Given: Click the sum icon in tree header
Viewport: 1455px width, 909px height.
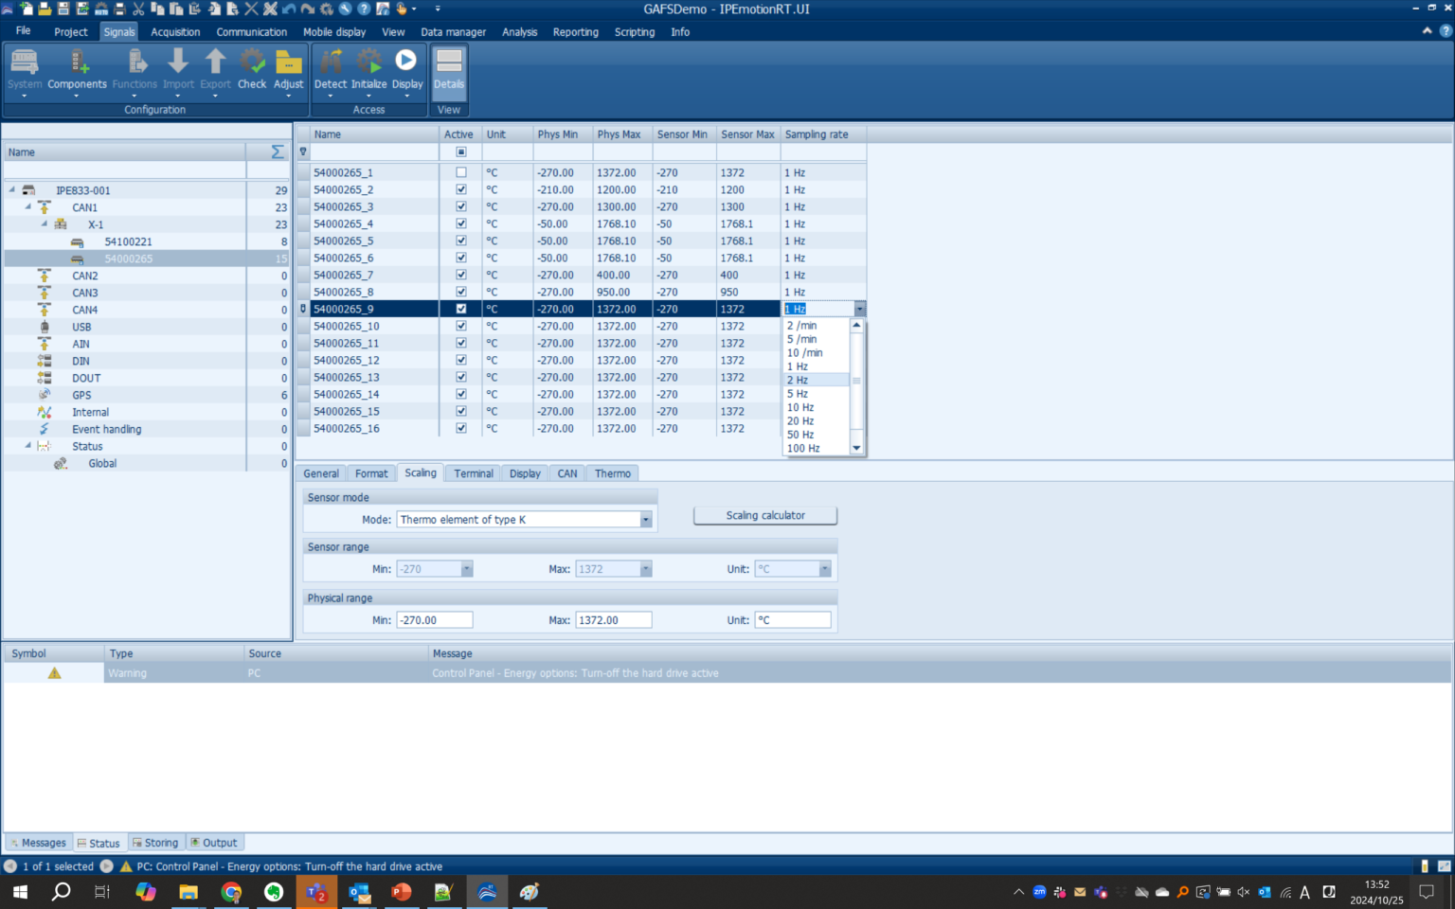Looking at the screenshot, I should [x=277, y=152].
